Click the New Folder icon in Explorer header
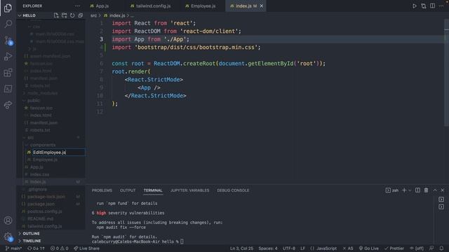Image resolution: width=449 pixels, height=252 pixels. [x=64, y=15]
